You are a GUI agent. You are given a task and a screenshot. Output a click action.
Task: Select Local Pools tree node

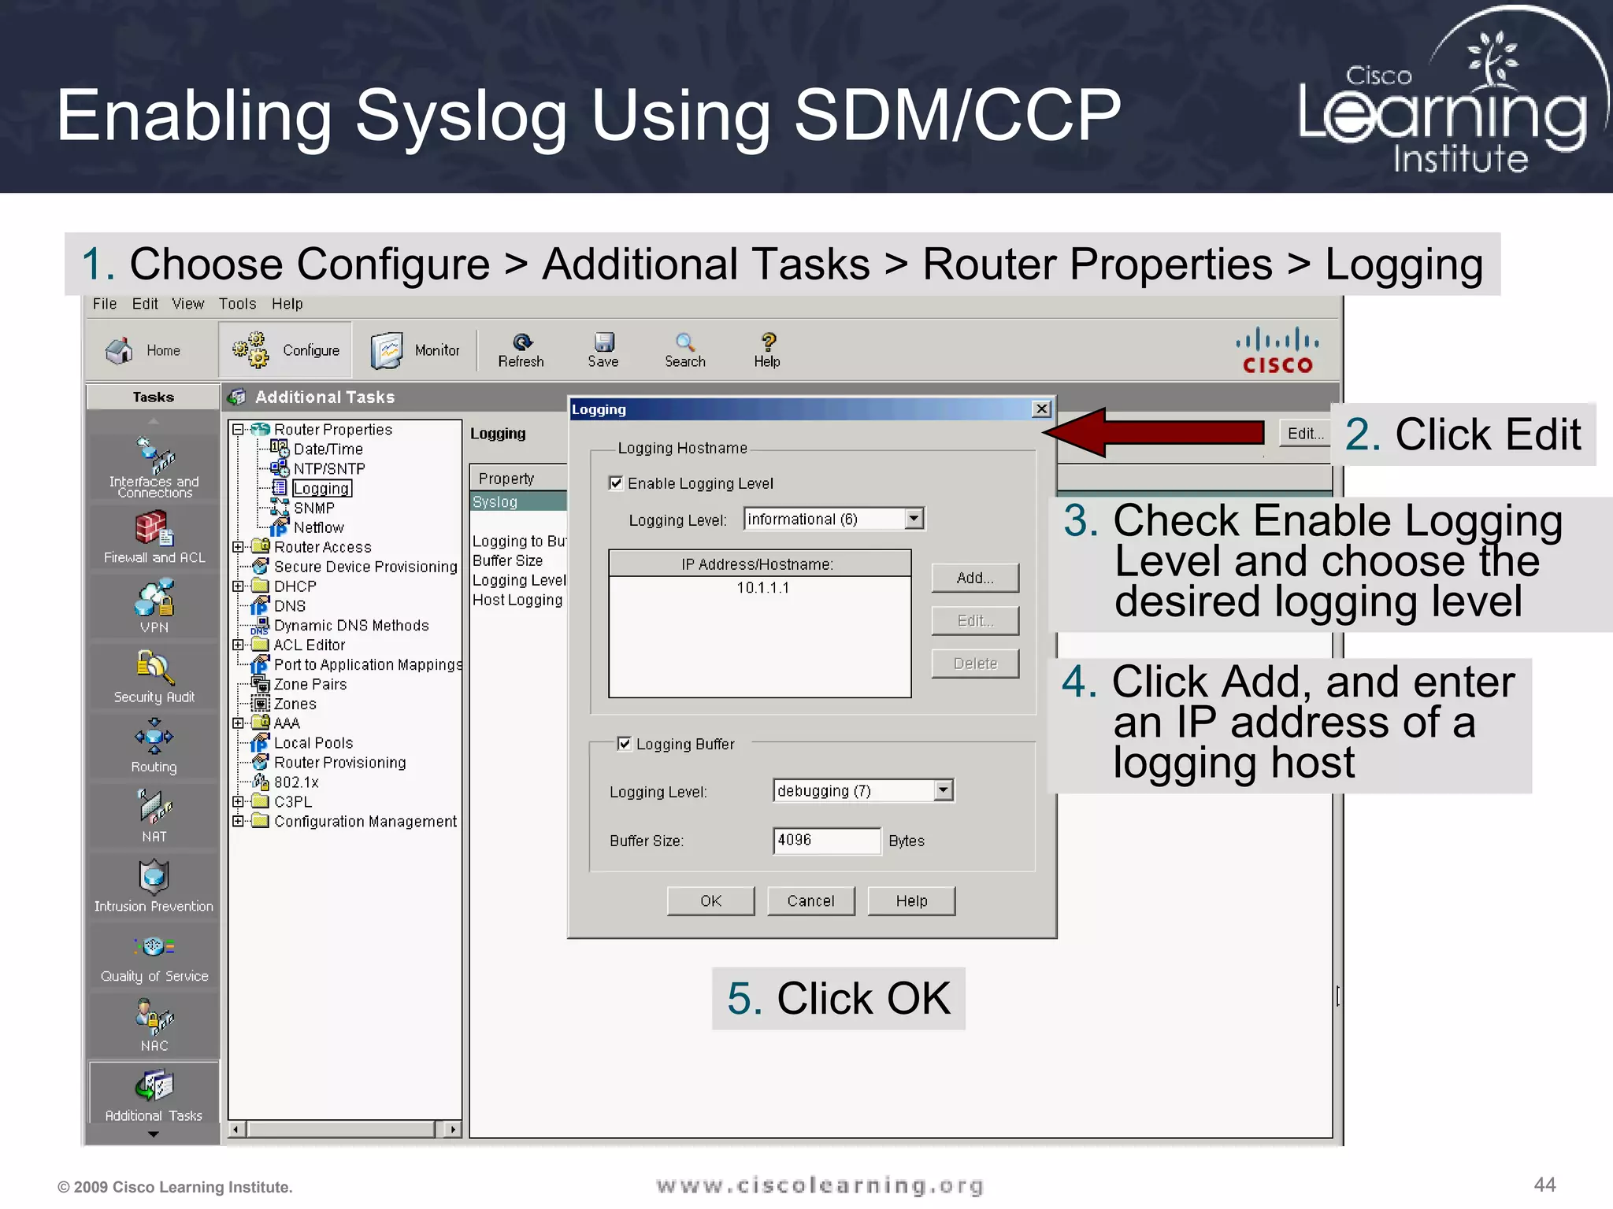point(312,743)
